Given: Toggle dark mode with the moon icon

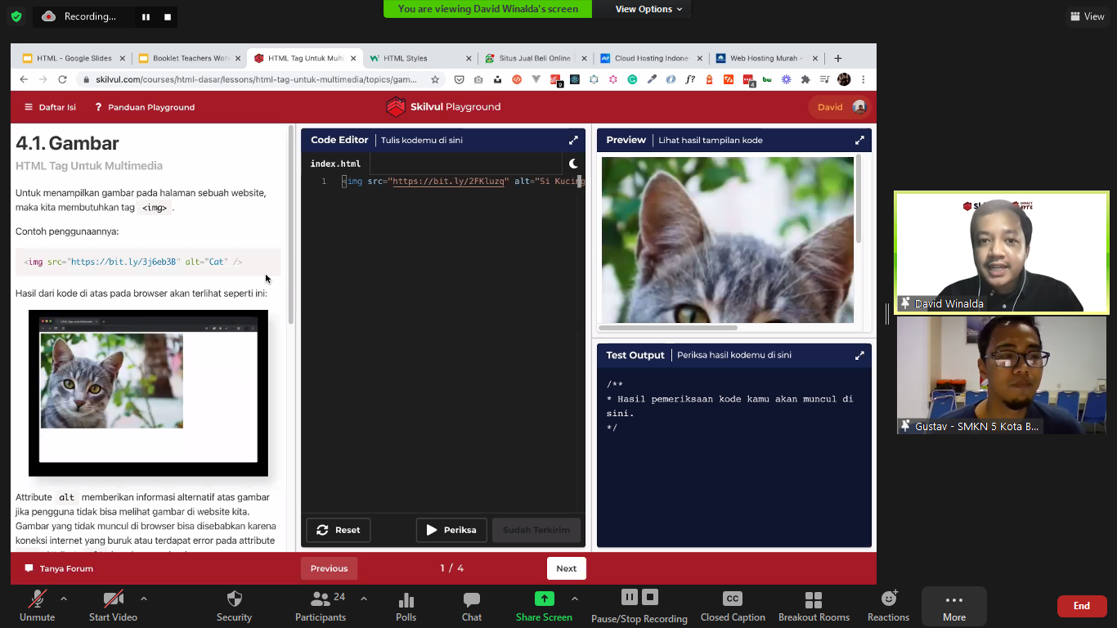Looking at the screenshot, I should pyautogui.click(x=573, y=163).
